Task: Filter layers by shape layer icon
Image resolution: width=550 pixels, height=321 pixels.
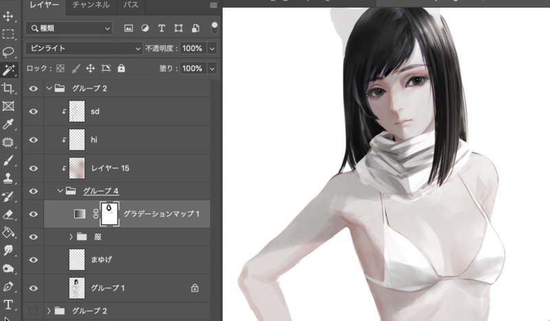Action: coord(179,28)
